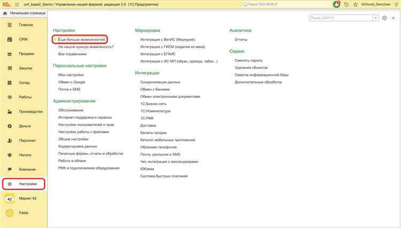Open Синхронизация данных link
401x228 pixels.
pos(160,82)
